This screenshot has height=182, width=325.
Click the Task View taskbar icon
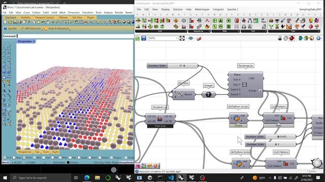tap(76, 177)
